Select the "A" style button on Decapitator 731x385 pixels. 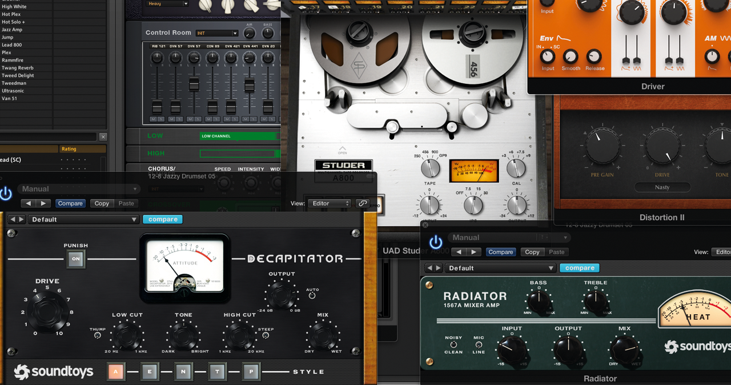point(115,371)
